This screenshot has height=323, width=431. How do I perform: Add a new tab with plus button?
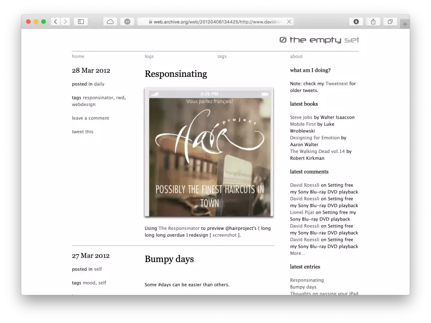405,24
